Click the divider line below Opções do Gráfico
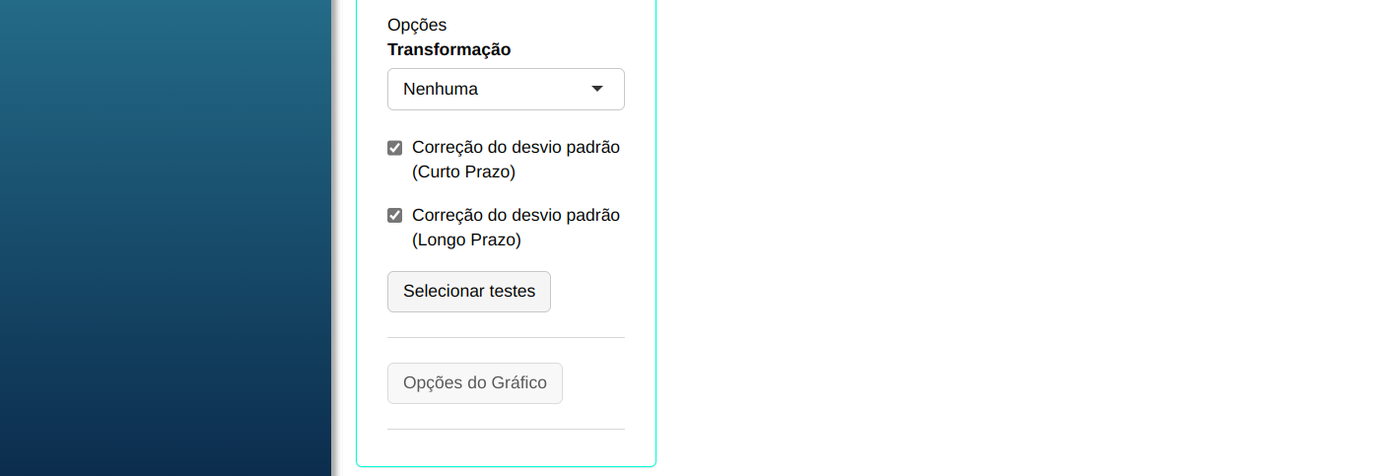 (506, 429)
